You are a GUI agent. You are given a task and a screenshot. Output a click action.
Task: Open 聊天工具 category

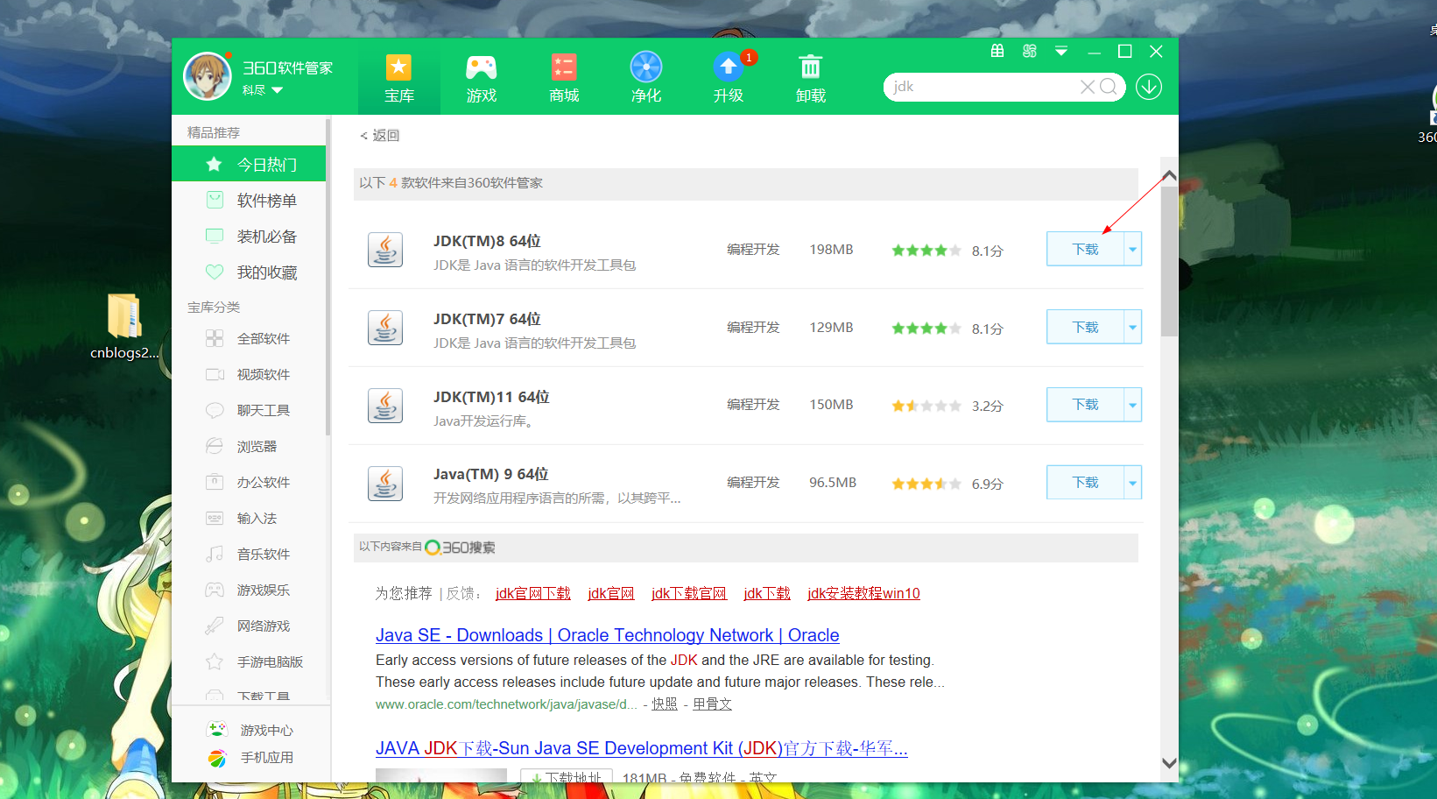coord(249,410)
